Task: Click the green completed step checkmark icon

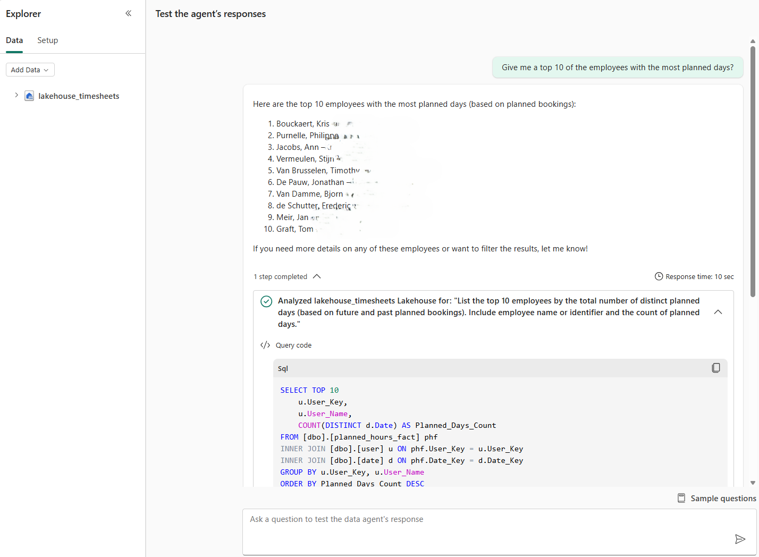Action: 266,301
